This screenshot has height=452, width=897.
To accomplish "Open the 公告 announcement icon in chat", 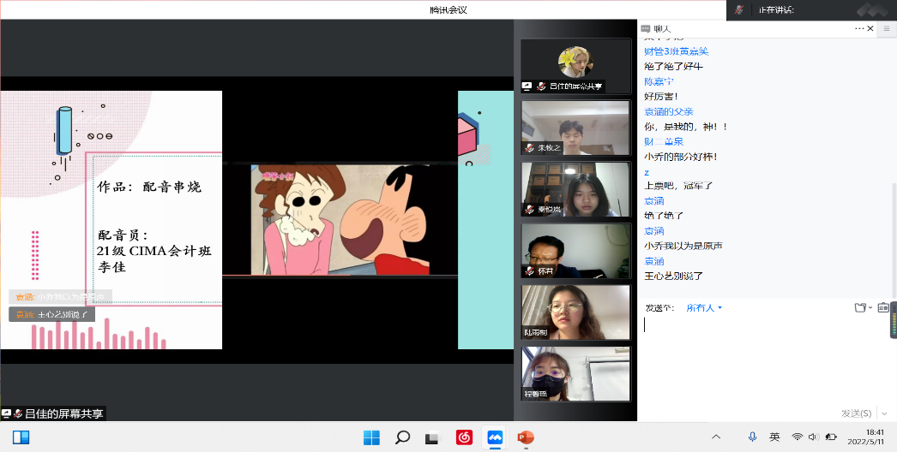I will coord(882,308).
